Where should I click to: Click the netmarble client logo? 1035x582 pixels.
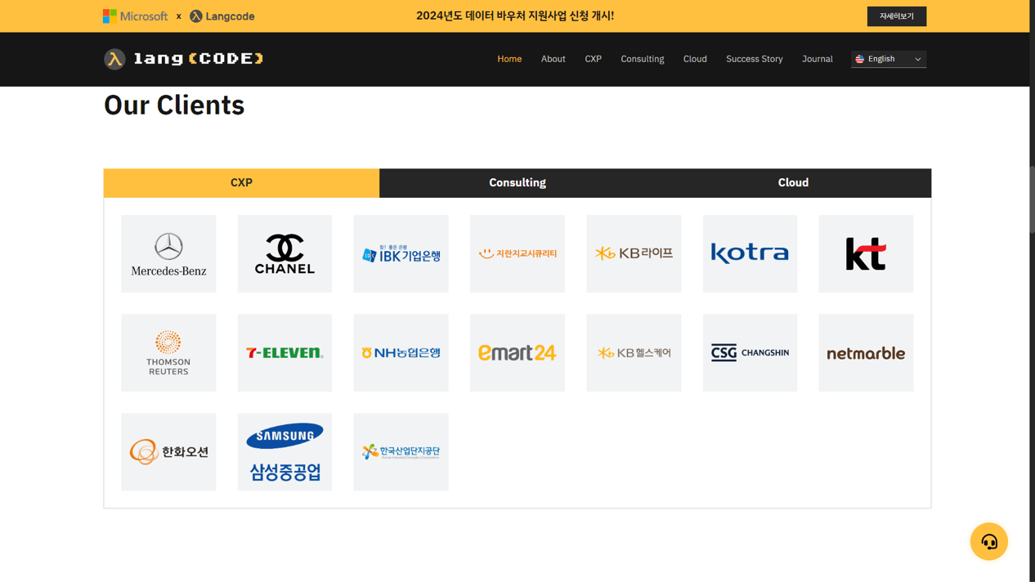(x=866, y=352)
